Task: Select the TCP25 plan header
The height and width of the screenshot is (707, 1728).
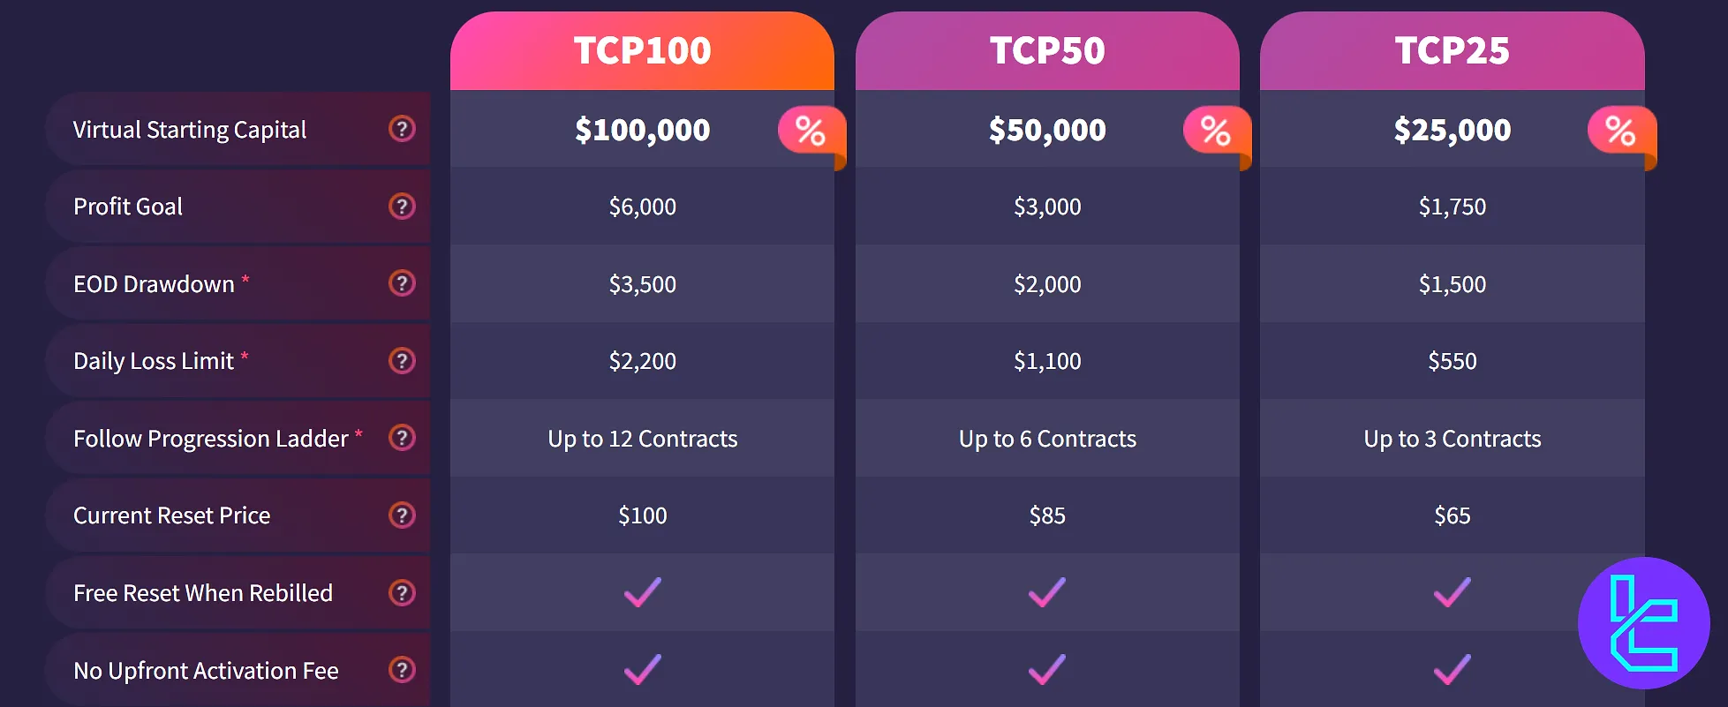Action: point(1452,50)
